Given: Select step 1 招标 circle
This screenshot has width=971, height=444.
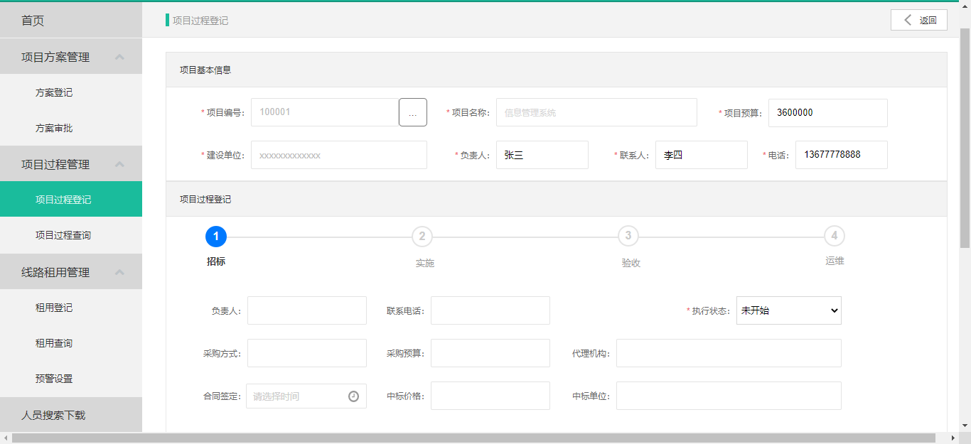Looking at the screenshot, I should pyautogui.click(x=215, y=236).
